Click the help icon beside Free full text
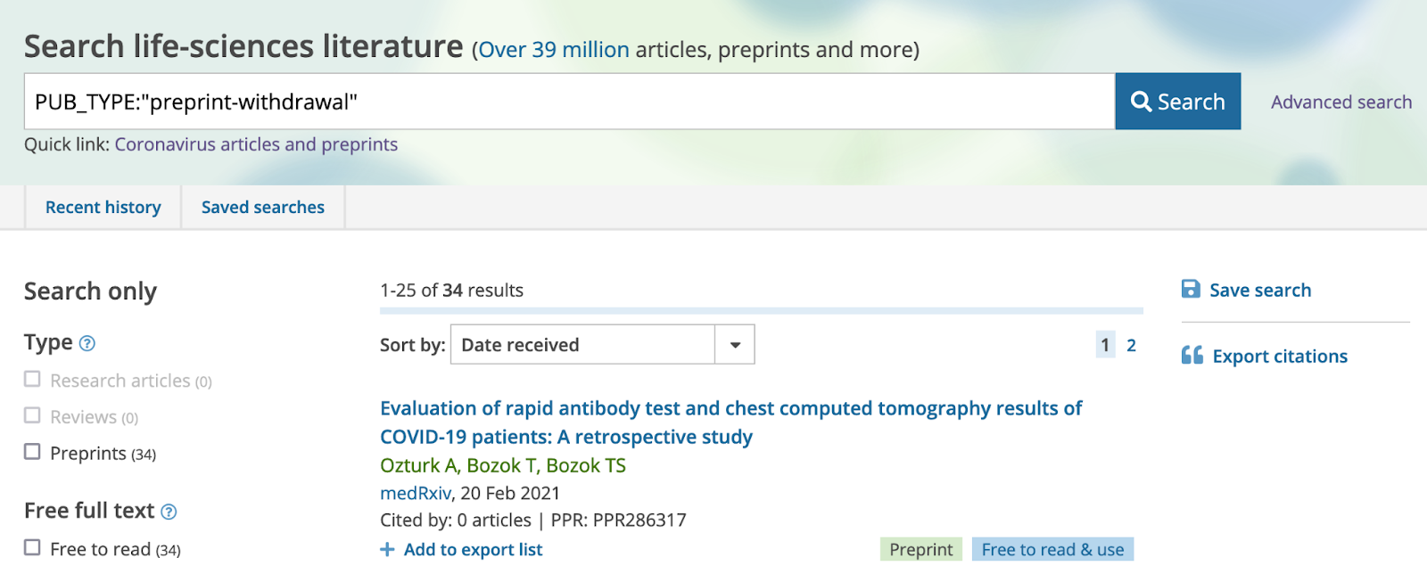The width and height of the screenshot is (1427, 574). coord(169,512)
